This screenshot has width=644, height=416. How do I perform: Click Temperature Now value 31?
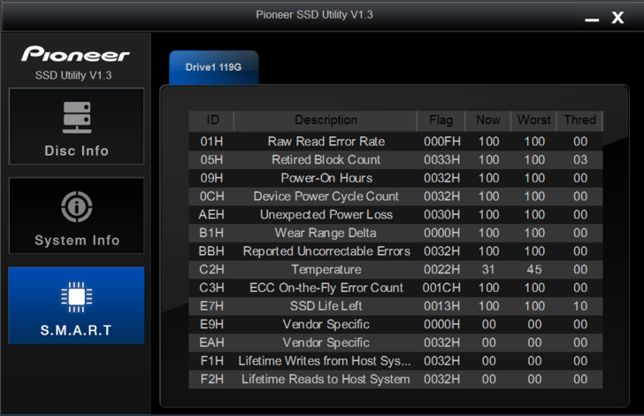[488, 270]
